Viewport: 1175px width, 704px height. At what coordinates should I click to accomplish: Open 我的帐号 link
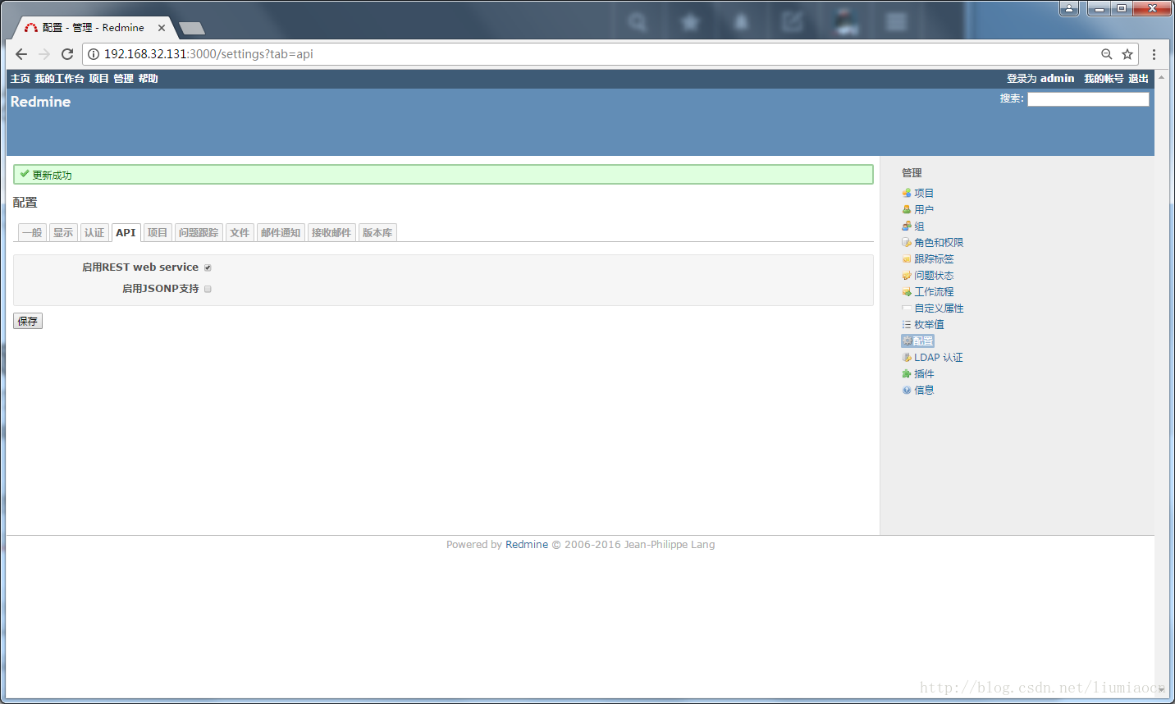[x=1104, y=79]
